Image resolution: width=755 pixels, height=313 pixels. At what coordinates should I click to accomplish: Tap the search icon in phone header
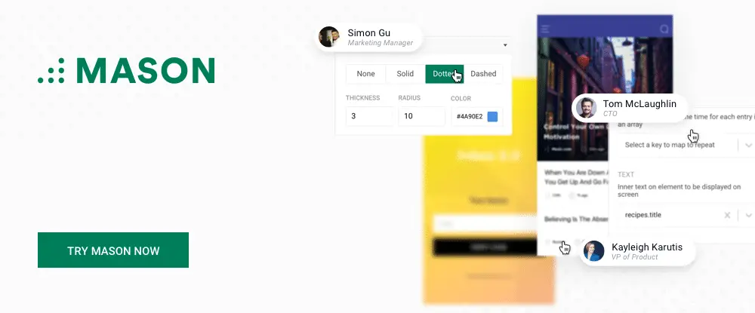[x=664, y=29]
